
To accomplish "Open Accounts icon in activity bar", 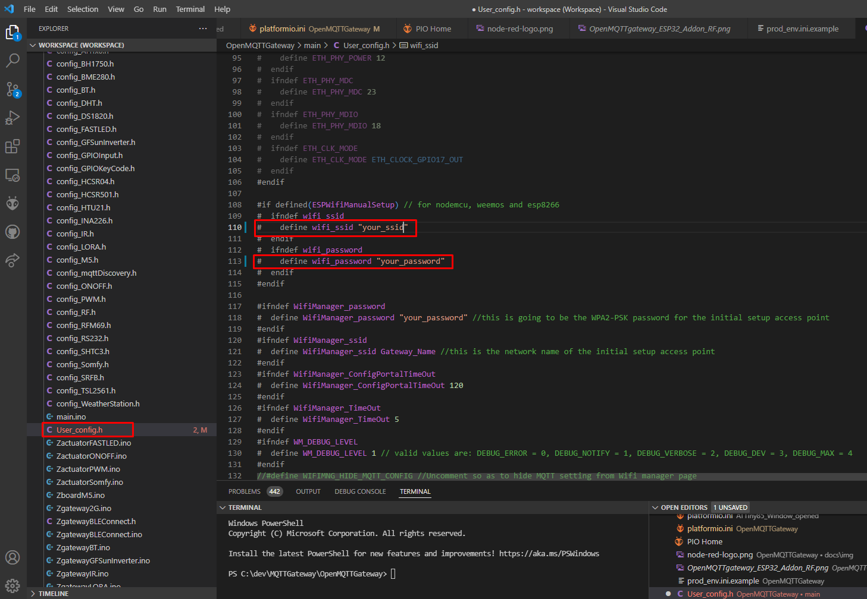I will point(12,557).
